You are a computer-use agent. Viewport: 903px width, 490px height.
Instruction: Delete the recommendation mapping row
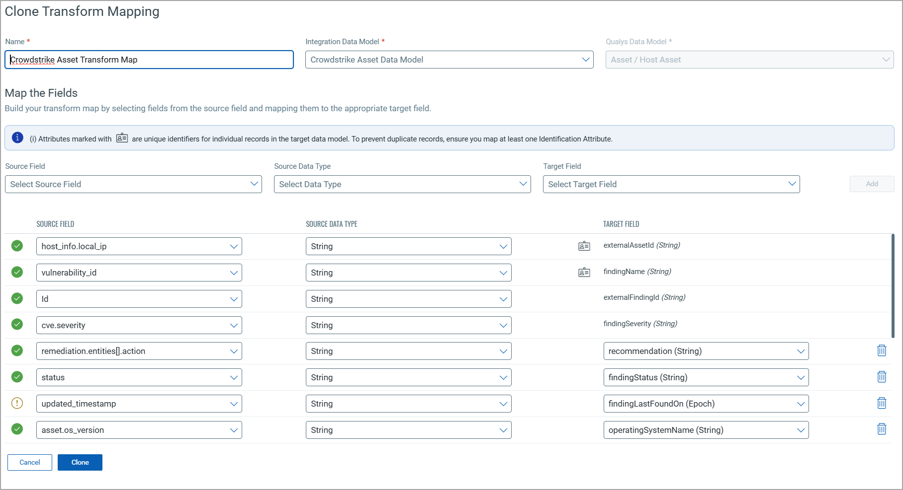pyautogui.click(x=881, y=350)
